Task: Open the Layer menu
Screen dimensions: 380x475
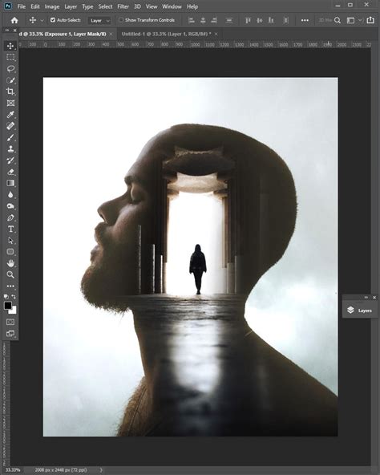Action: click(x=71, y=6)
